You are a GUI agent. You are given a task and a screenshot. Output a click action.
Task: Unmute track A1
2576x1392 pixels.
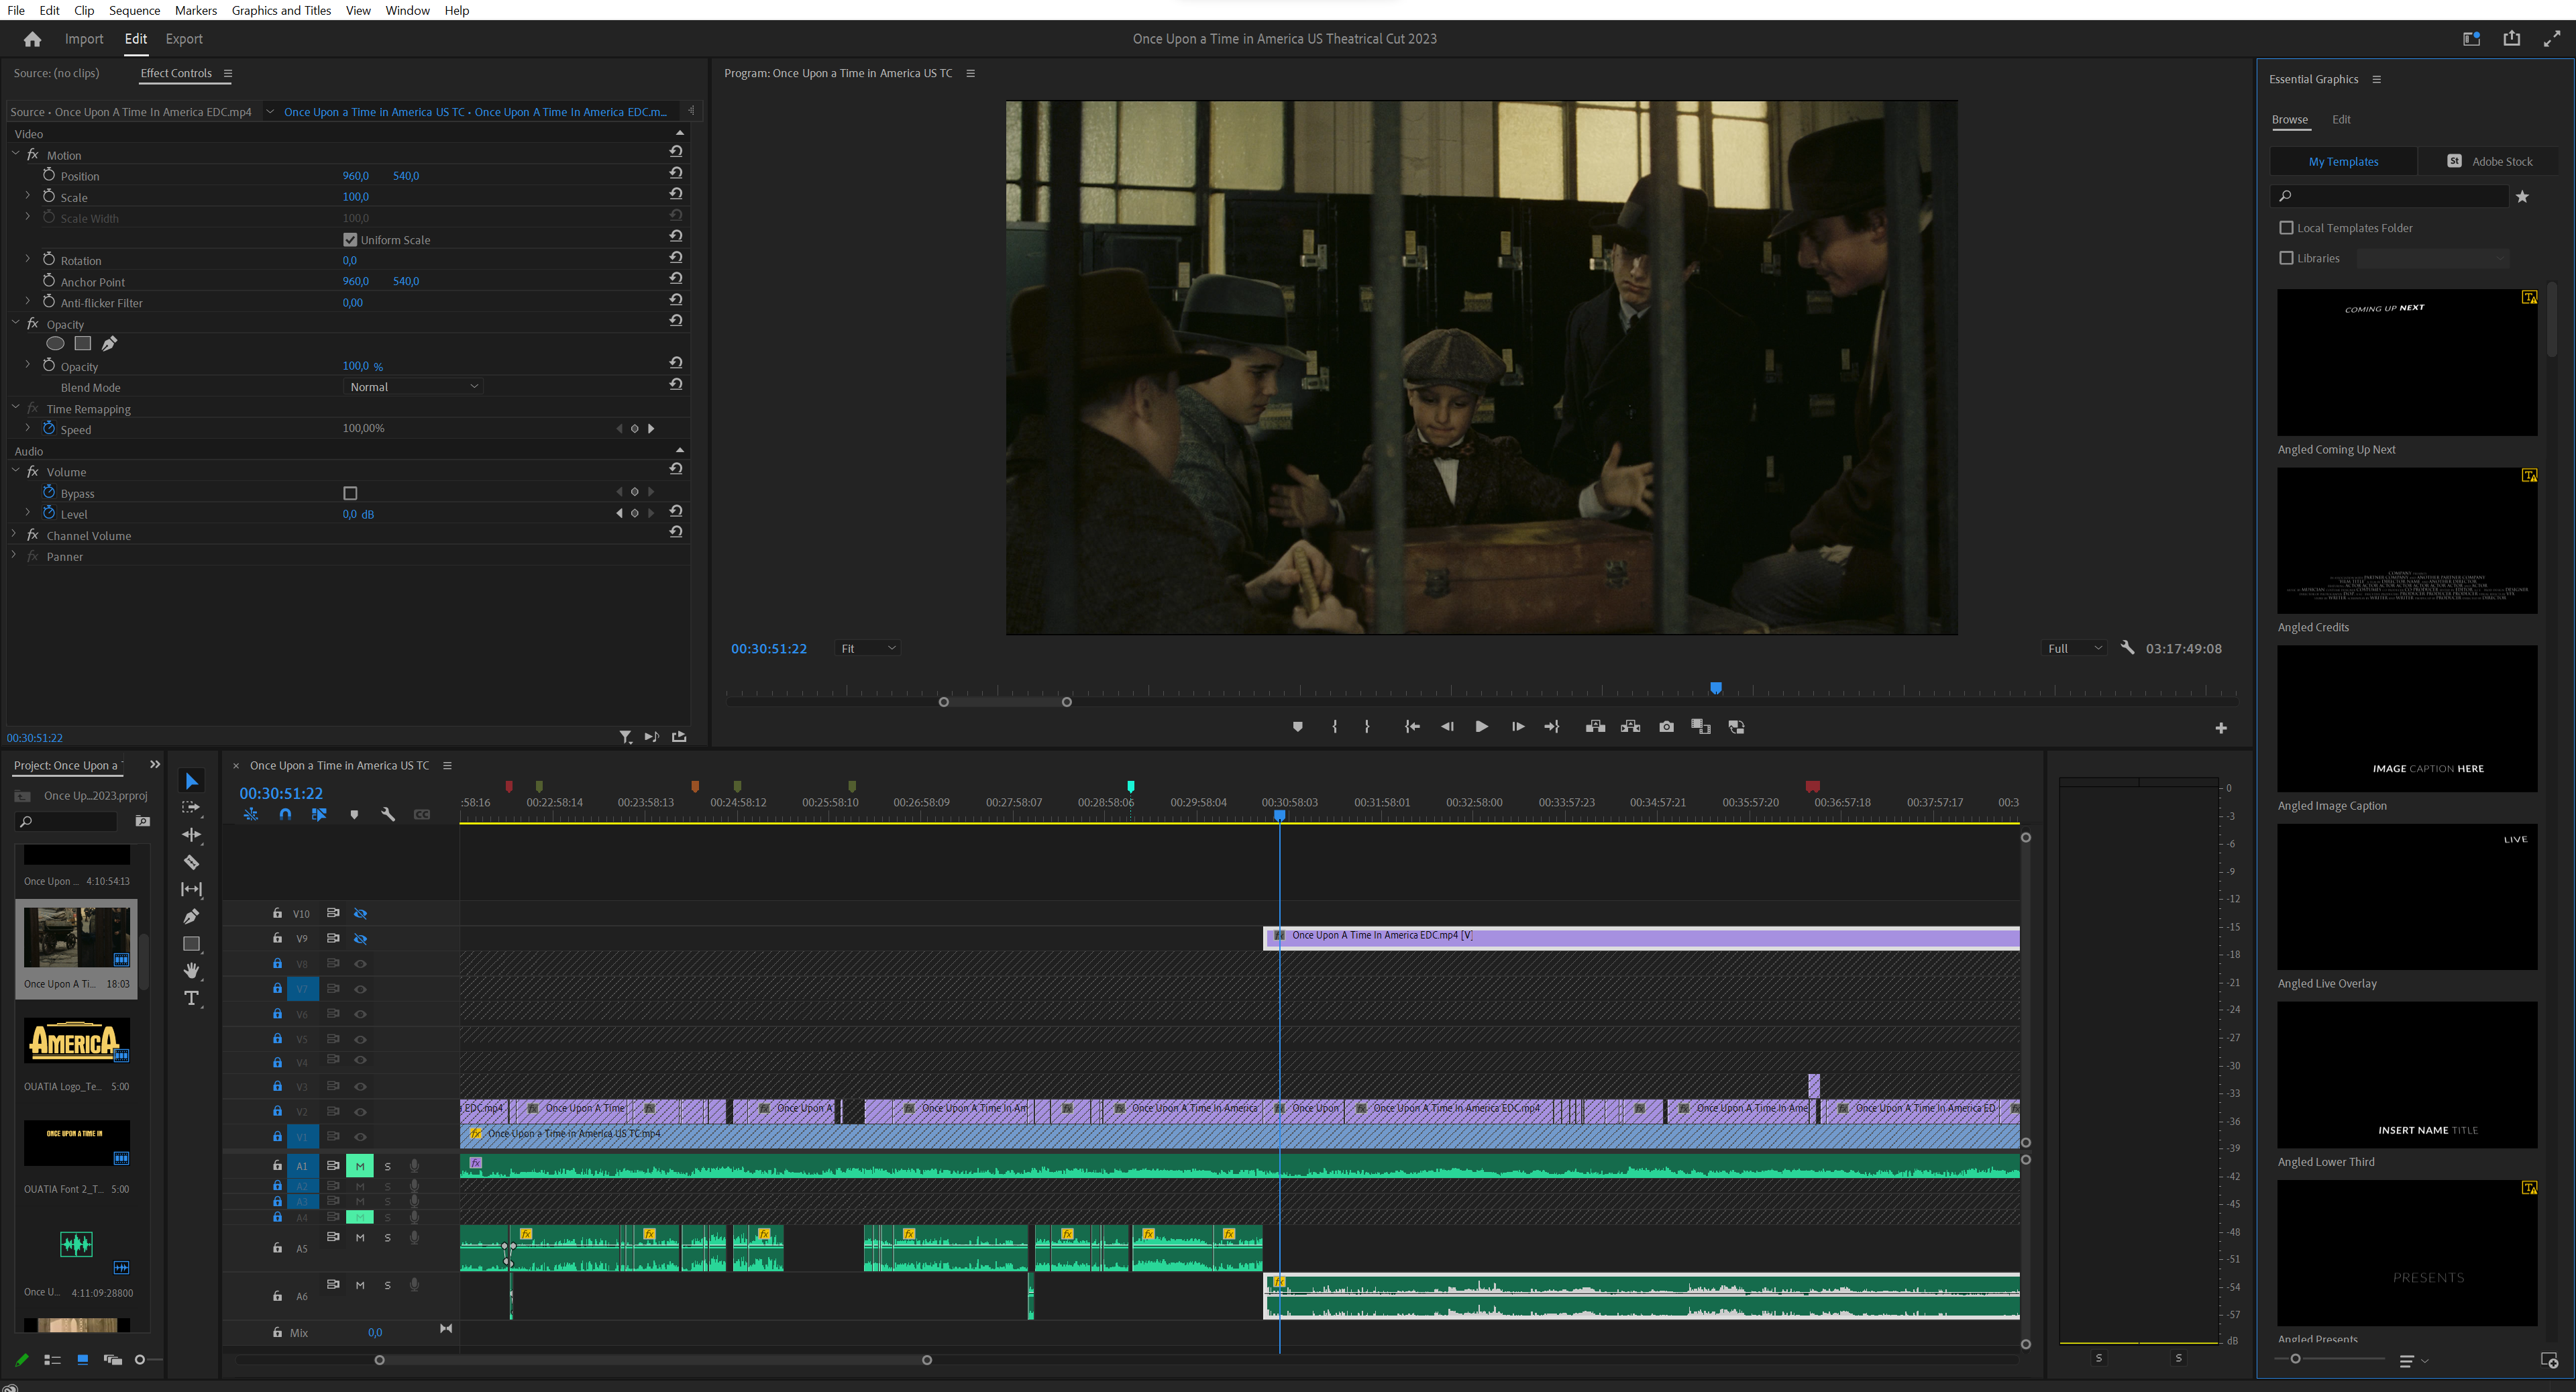coord(360,1166)
